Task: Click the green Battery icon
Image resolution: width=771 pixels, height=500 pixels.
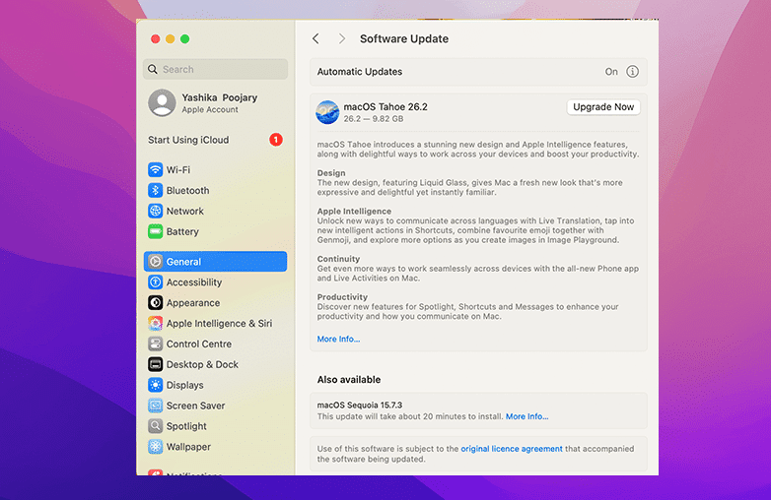Action: click(x=156, y=231)
